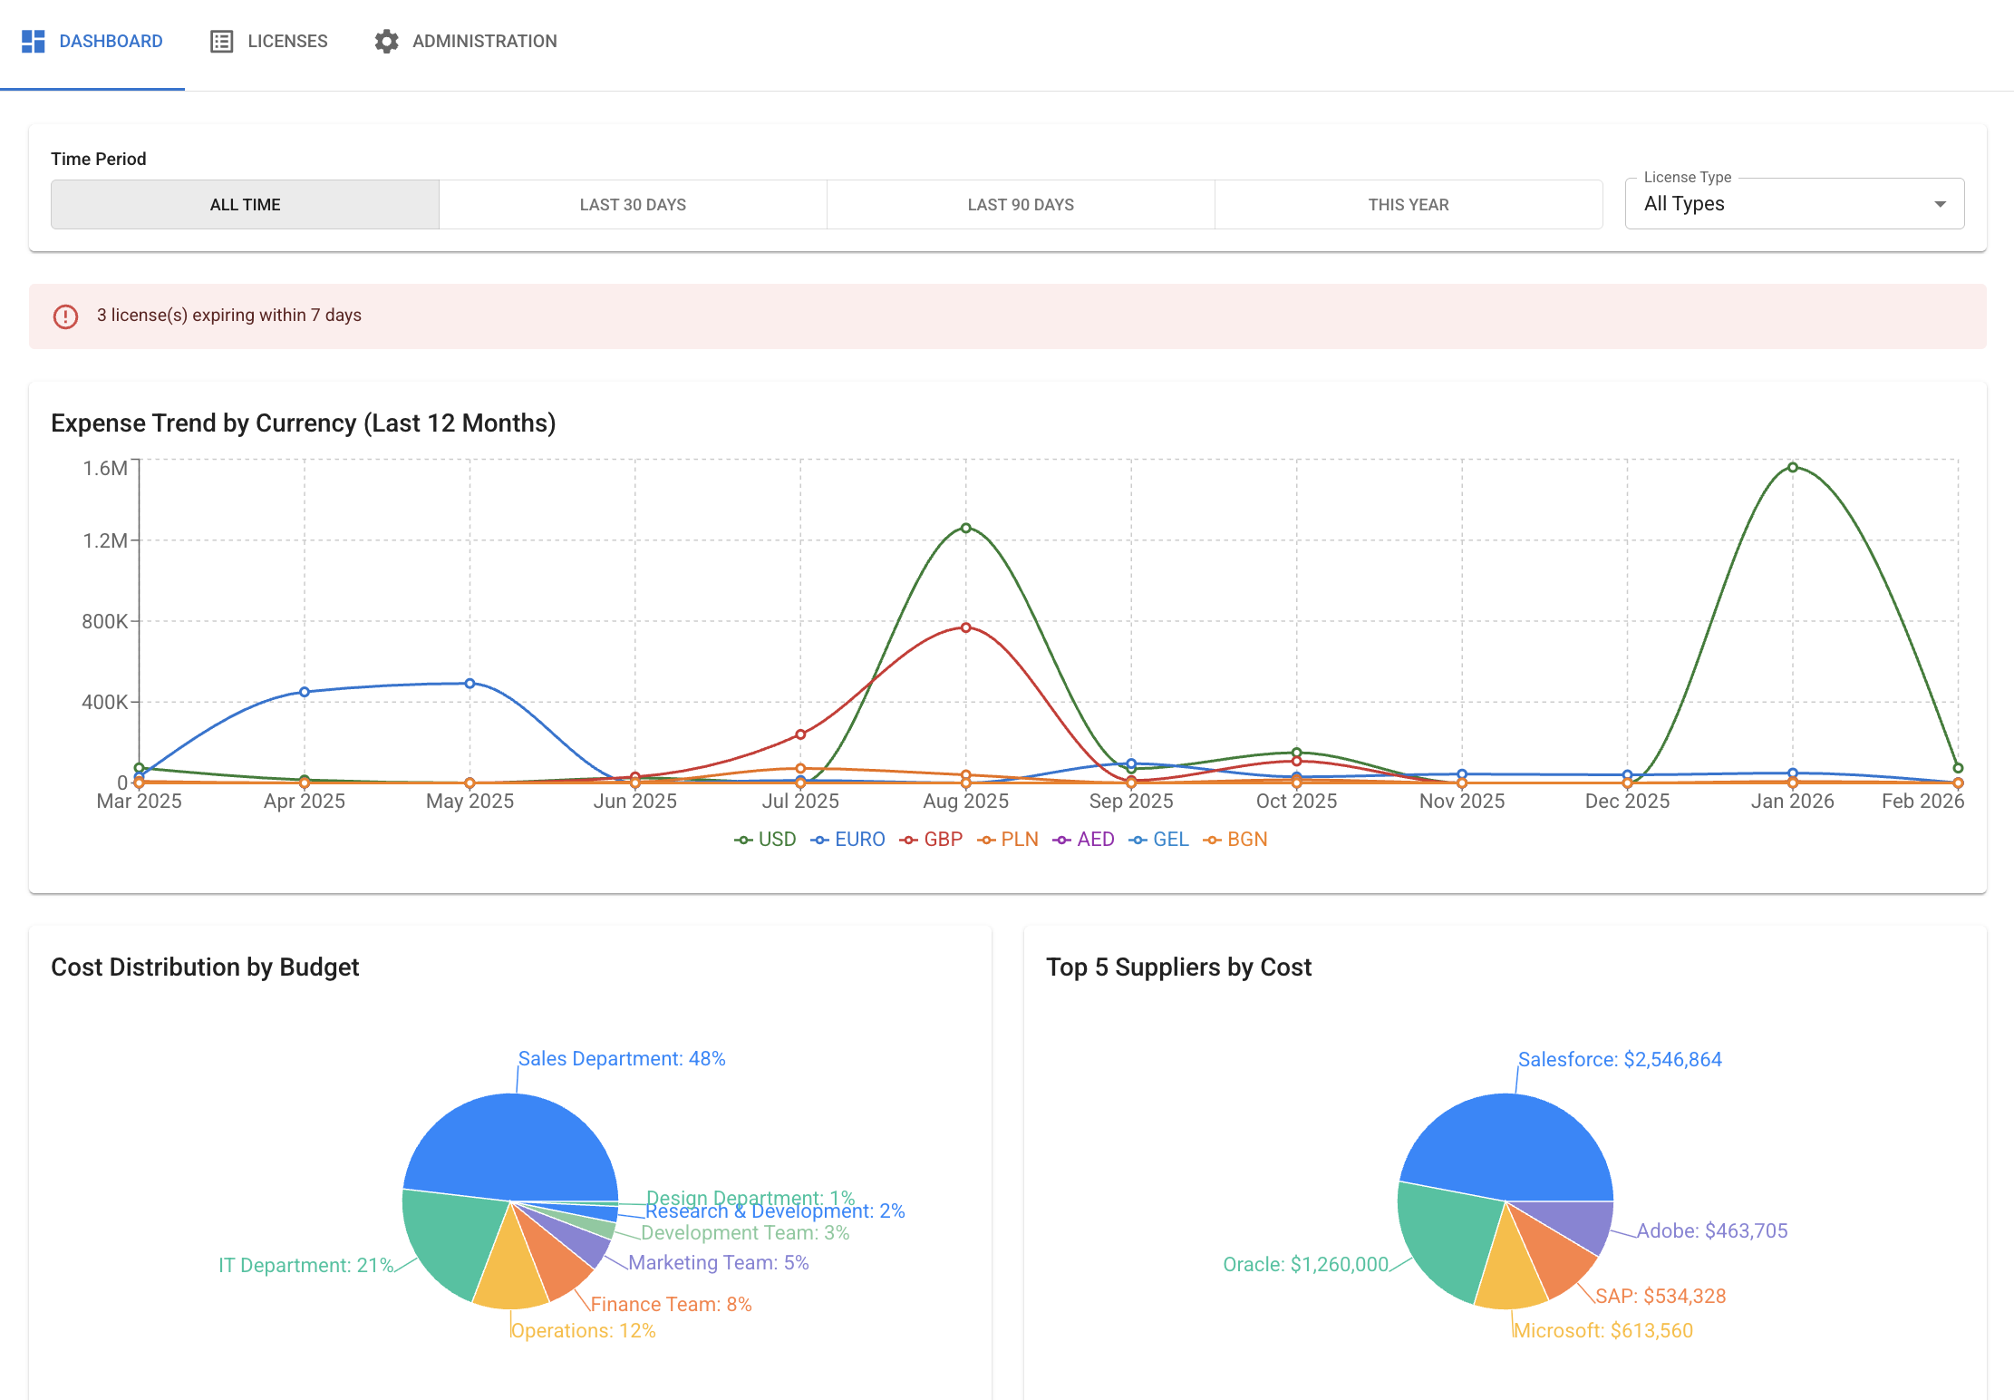Click the All Types combo box
Viewport: 2014px width, 1400px height.
pyautogui.click(x=1777, y=205)
